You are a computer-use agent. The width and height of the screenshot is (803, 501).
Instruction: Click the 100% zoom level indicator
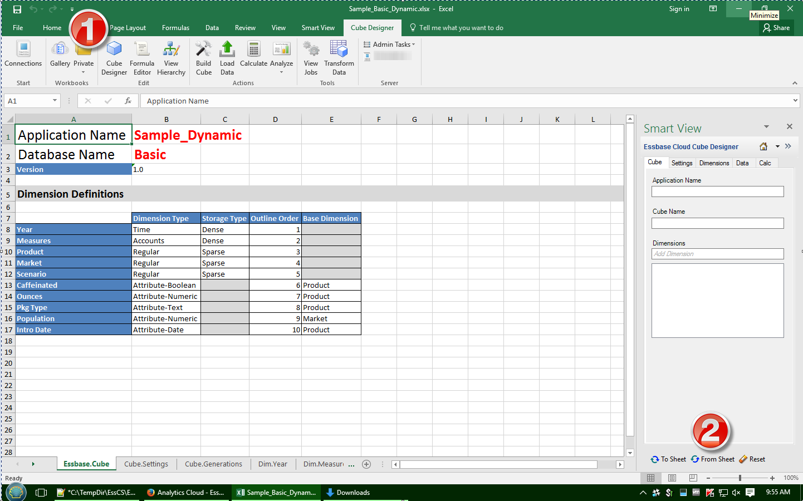(x=791, y=478)
